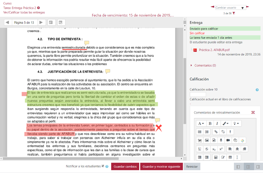The height and width of the screenshot is (173, 263).
Task: Open help for Notificar a los estudiantes
Action: (x=107, y=166)
